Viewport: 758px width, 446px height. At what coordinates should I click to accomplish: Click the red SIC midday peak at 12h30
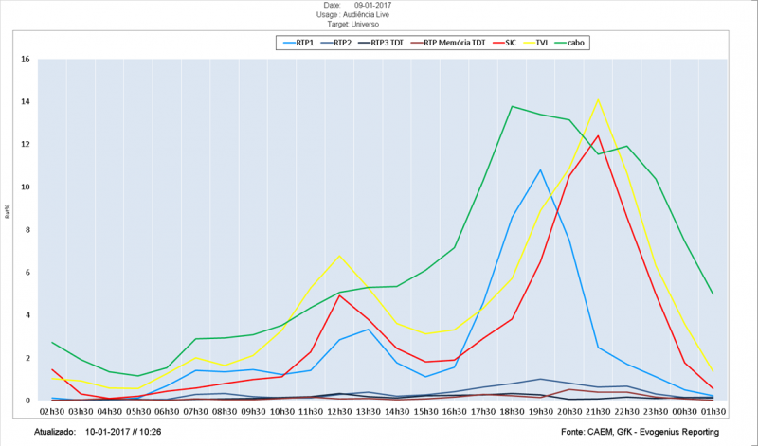point(339,295)
